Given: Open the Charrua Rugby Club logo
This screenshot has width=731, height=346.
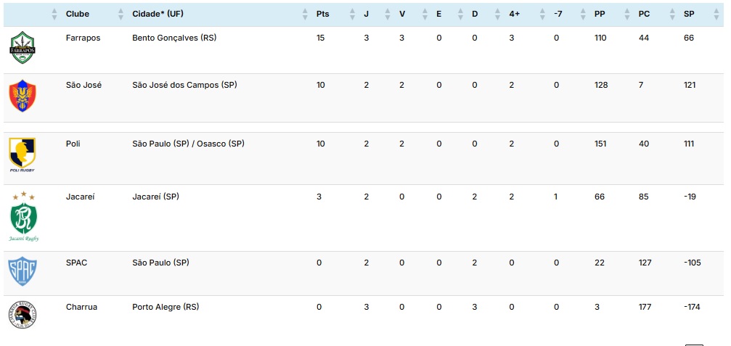Looking at the screenshot, I should [x=23, y=315].
